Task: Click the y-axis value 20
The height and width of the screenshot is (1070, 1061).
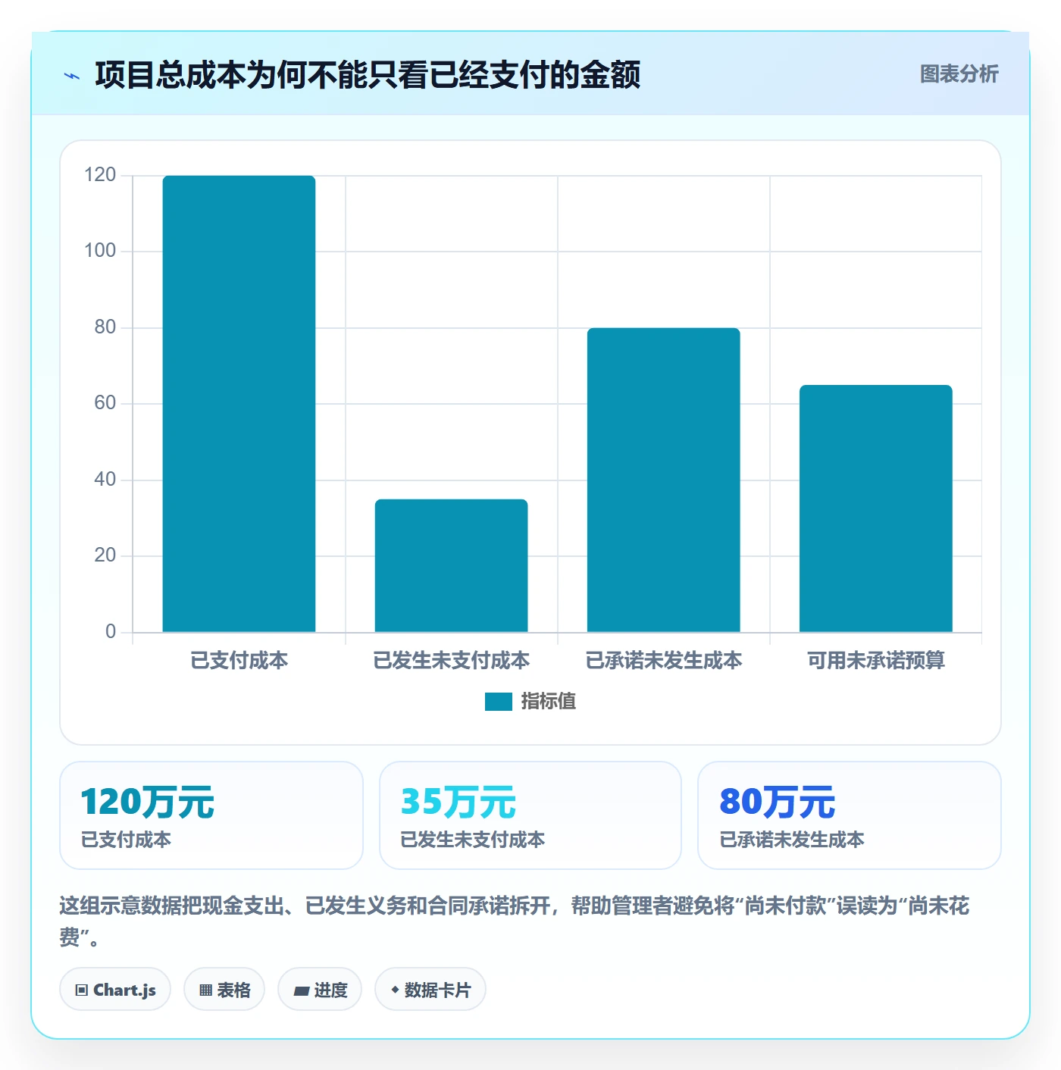Action: pyautogui.click(x=105, y=555)
